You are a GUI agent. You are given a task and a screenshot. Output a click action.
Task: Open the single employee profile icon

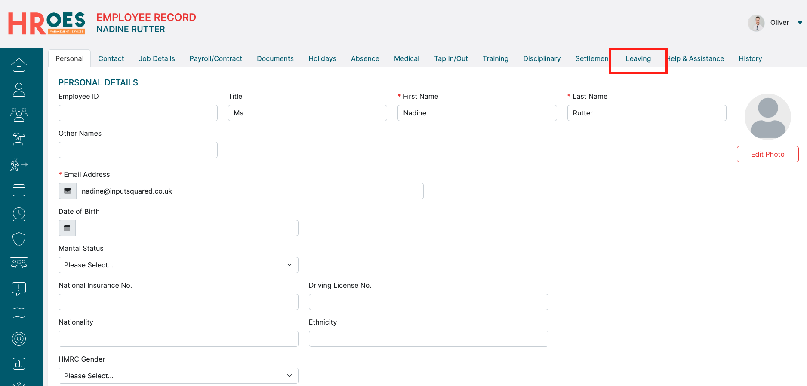click(x=19, y=90)
